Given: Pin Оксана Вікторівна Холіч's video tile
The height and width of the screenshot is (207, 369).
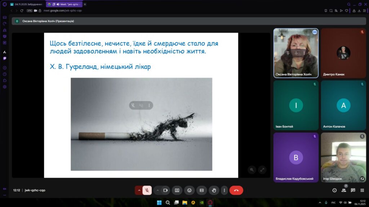Looking at the screenshot, I should (x=288, y=53).
